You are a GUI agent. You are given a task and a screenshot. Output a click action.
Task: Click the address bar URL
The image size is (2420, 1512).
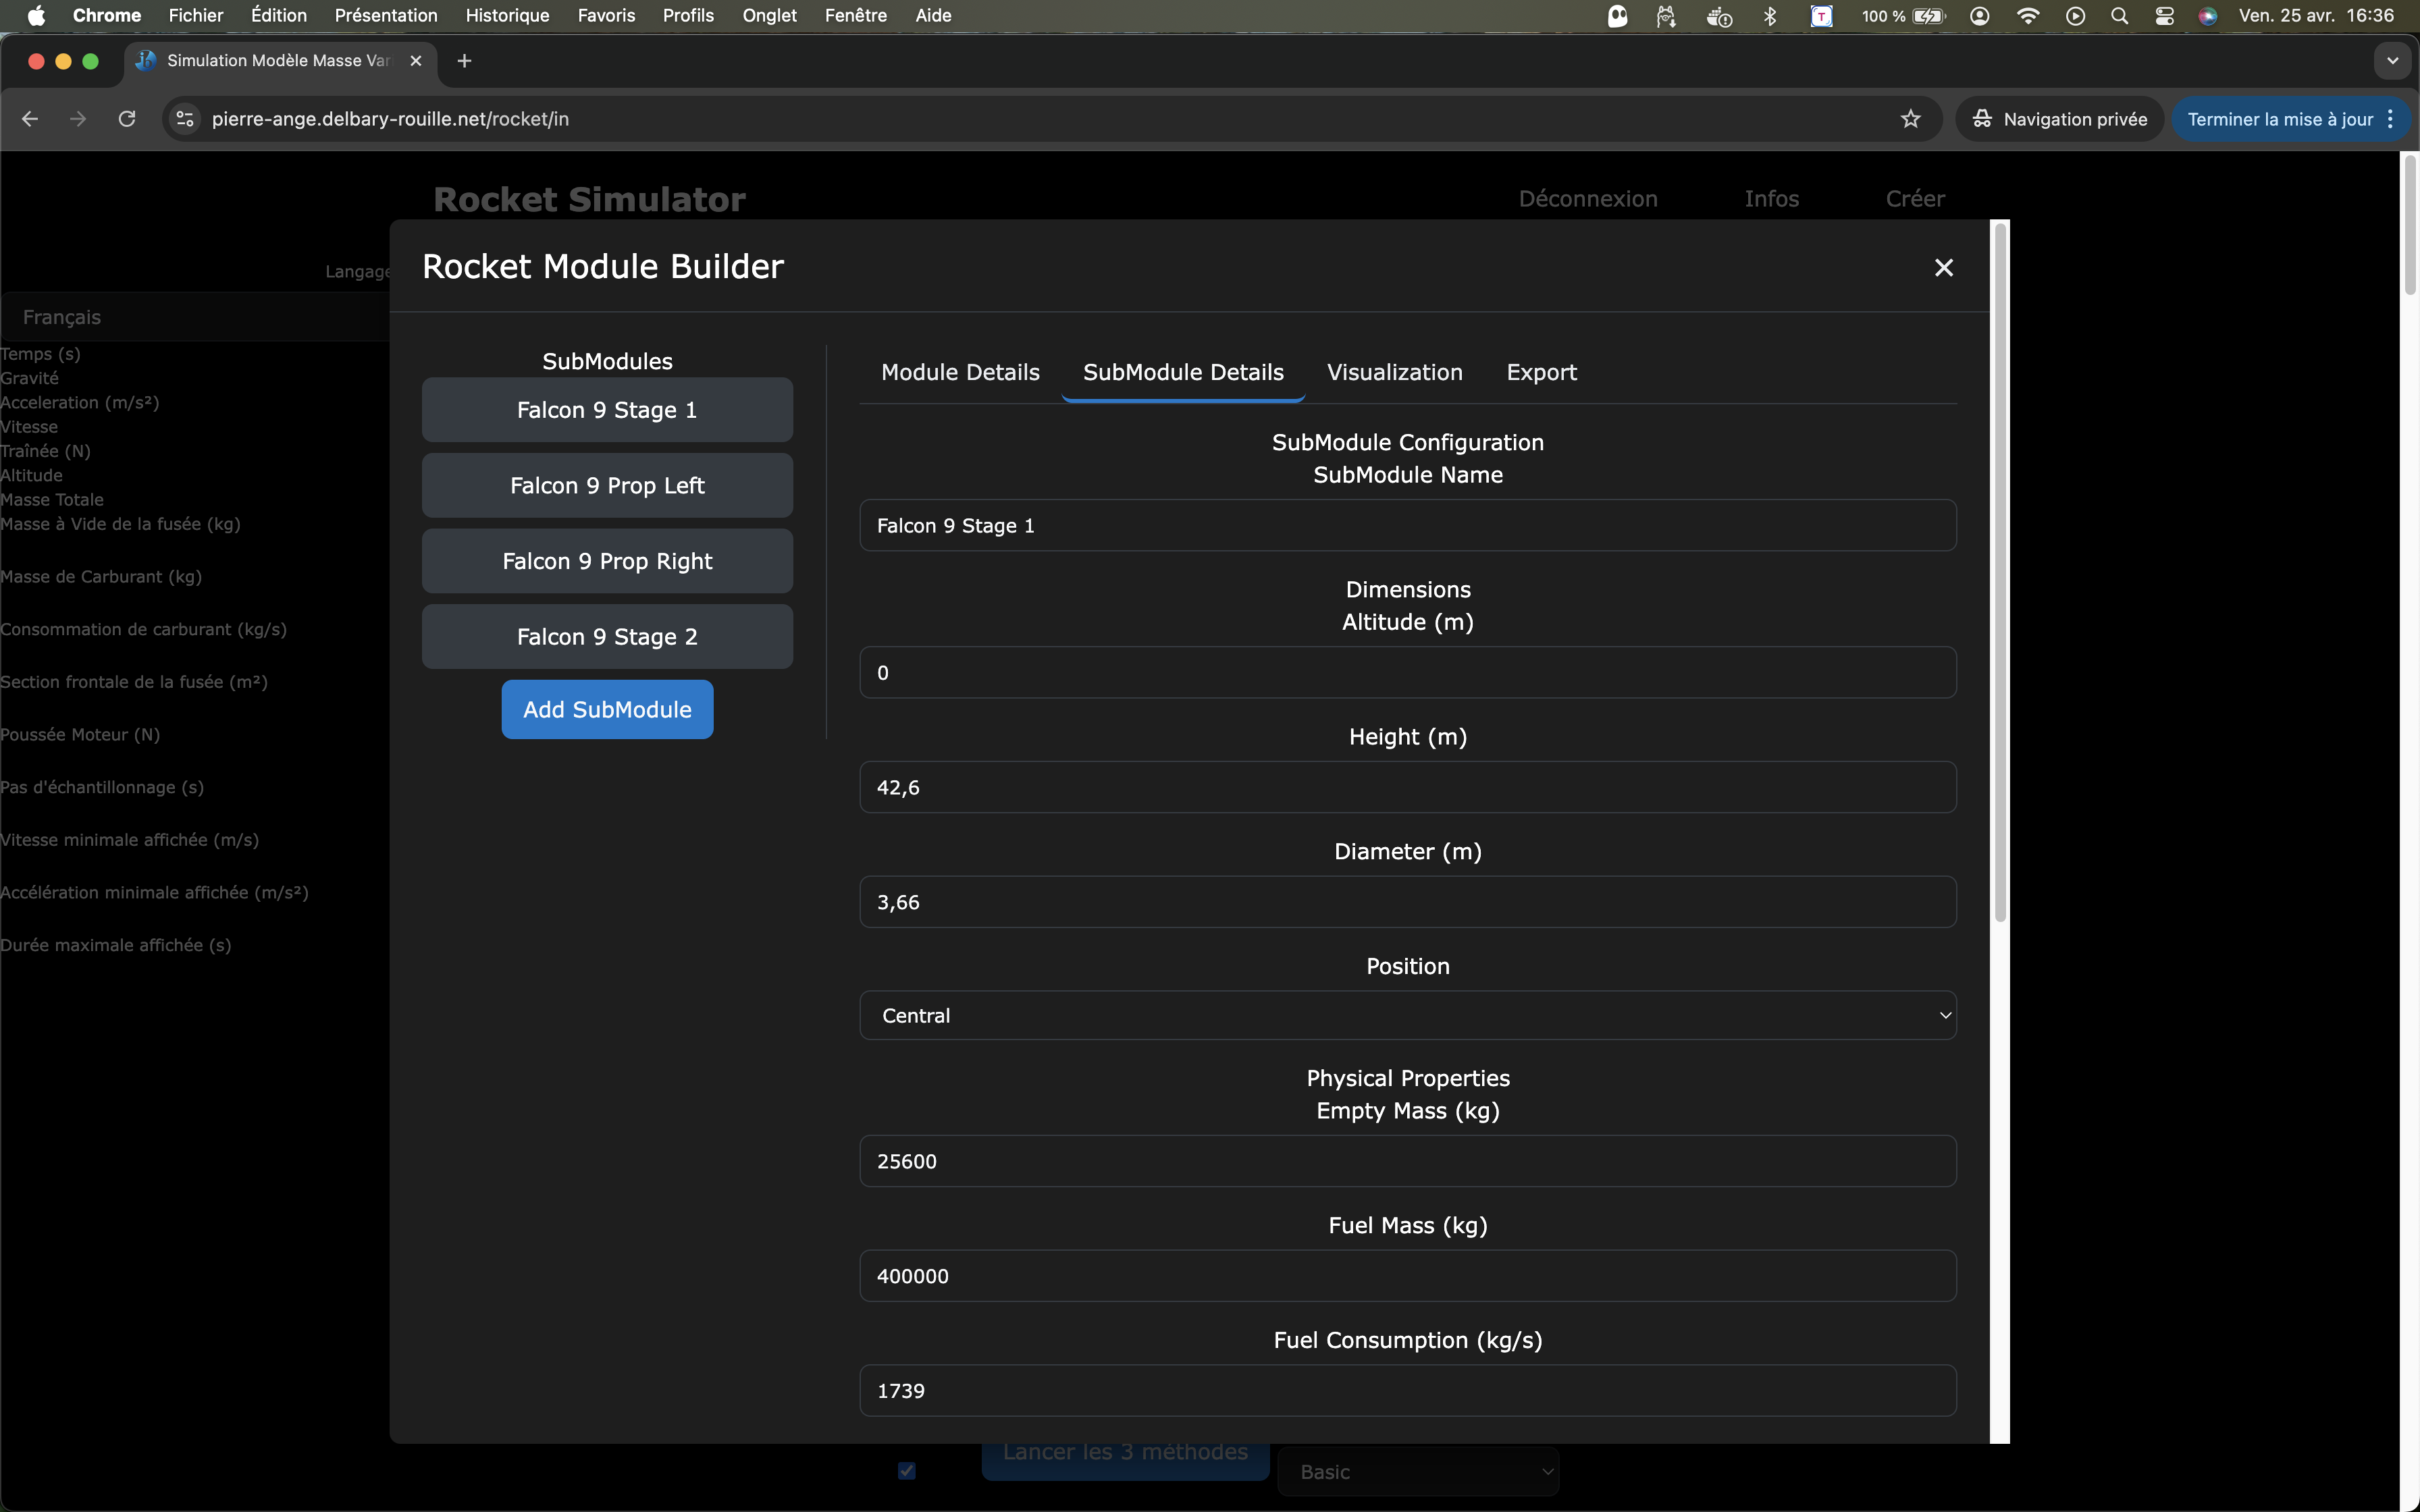pyautogui.click(x=390, y=119)
